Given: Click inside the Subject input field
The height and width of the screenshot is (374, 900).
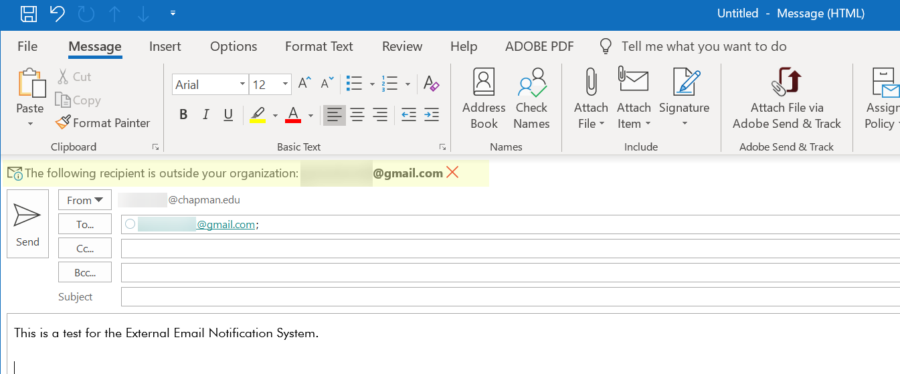Looking at the screenshot, I should tap(511, 296).
